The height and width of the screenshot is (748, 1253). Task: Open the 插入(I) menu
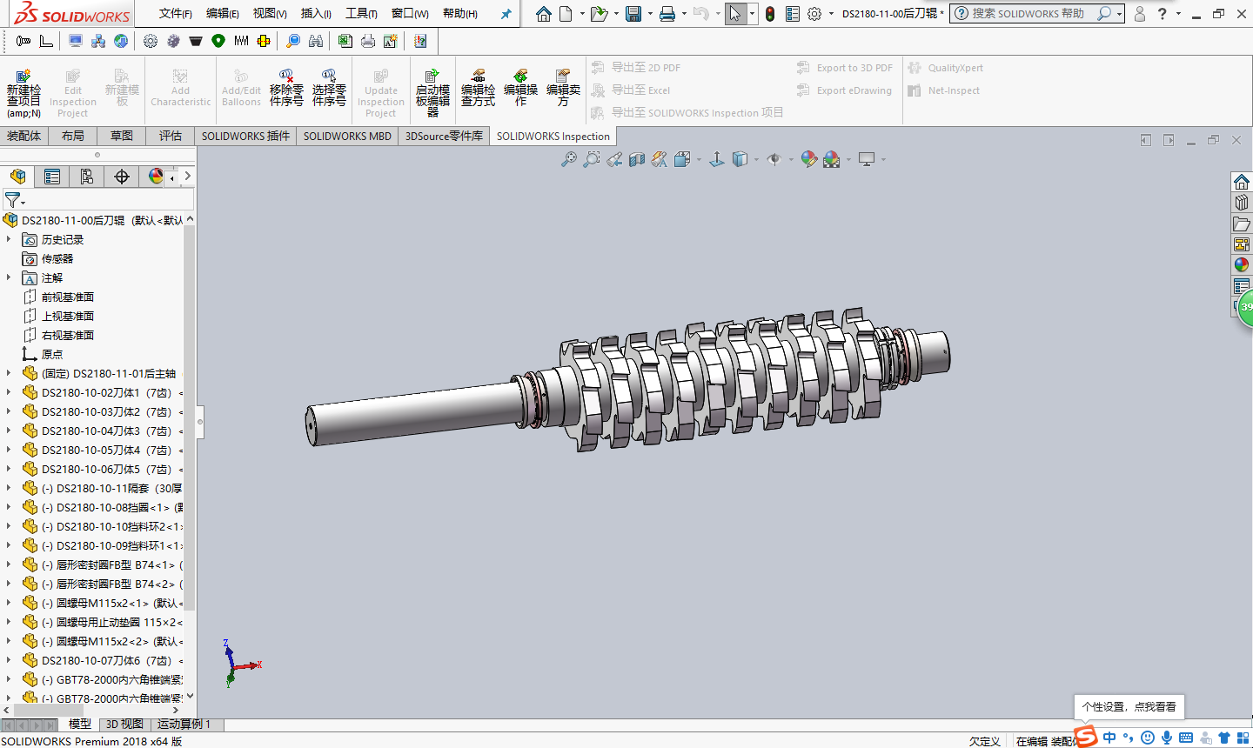[x=316, y=13]
